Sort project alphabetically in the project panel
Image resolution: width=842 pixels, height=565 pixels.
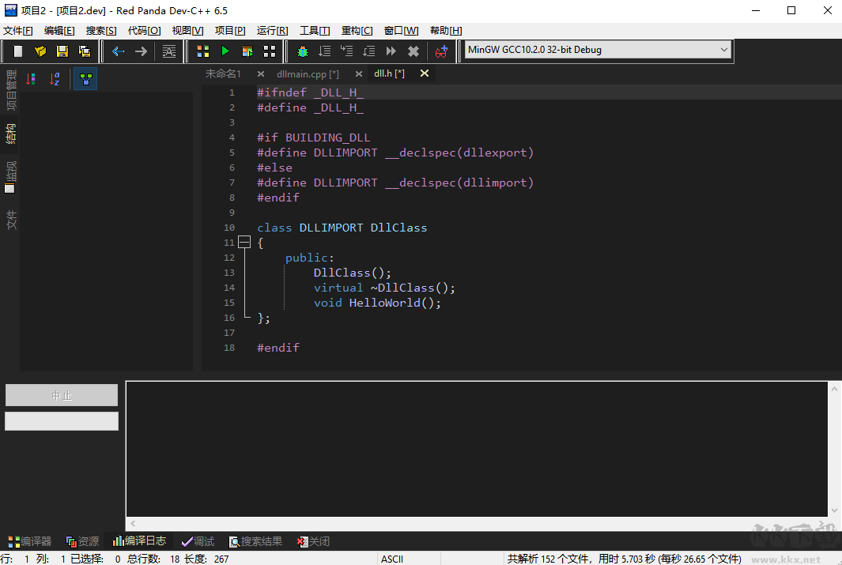point(54,79)
